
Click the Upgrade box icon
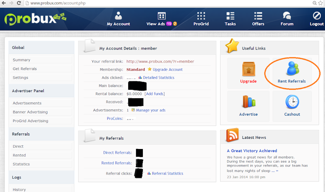click(249, 69)
